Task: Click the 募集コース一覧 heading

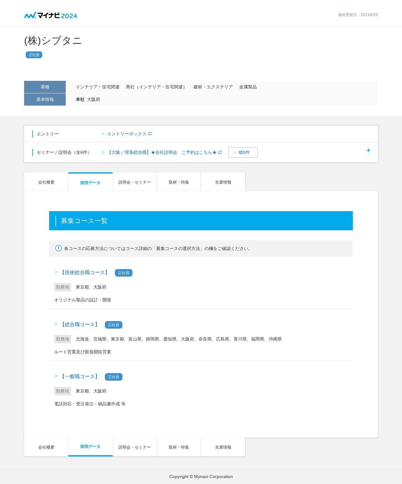Action: pos(84,221)
